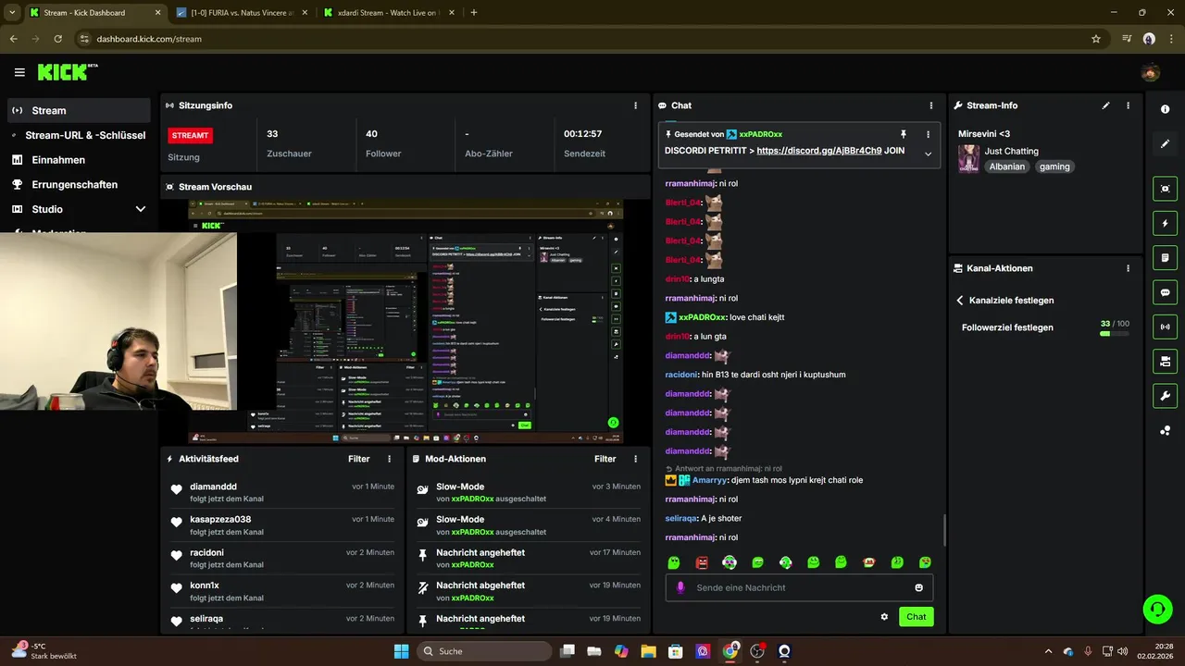Open File Explorer from taskbar

pos(648,651)
